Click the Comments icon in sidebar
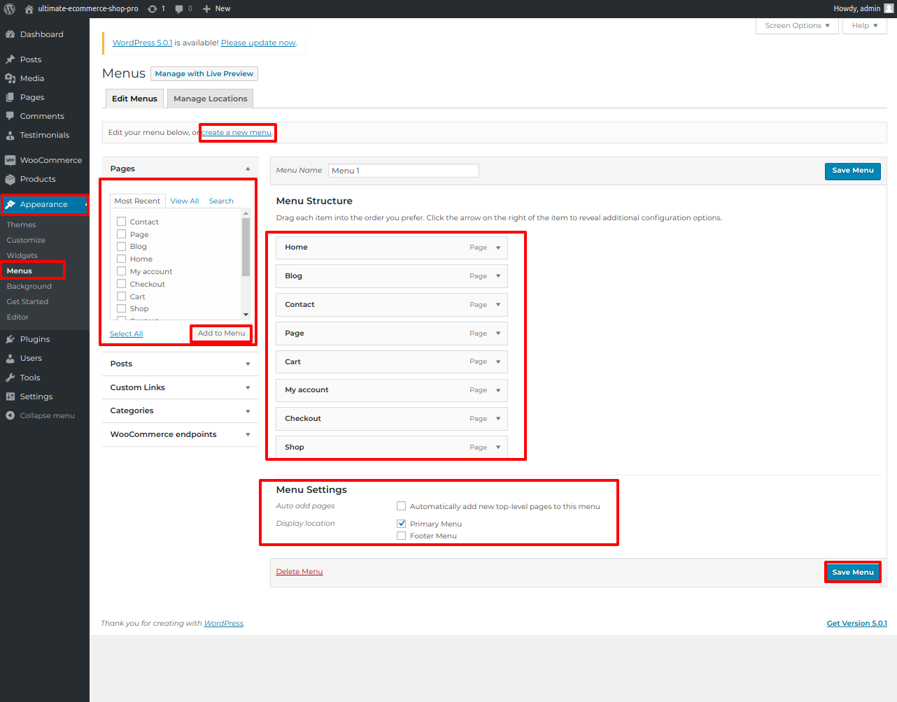Viewport: 897px width, 702px height. [10, 116]
